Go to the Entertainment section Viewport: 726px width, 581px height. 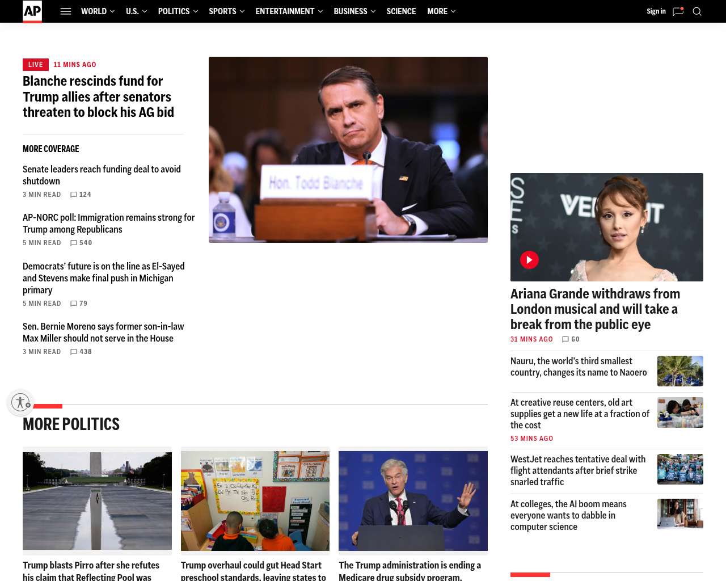285,11
